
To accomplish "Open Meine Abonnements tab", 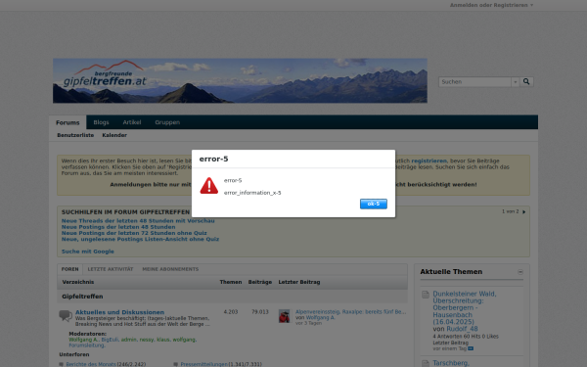I will [170, 269].
